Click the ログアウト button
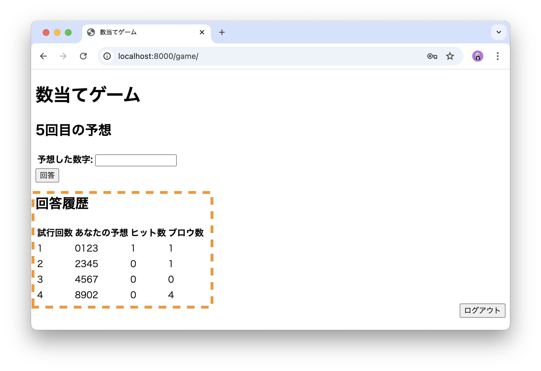 coord(482,310)
